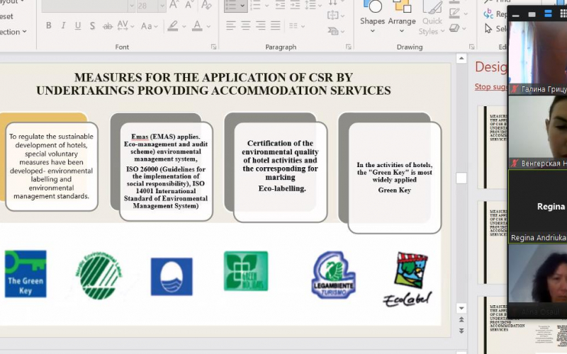Align text right
This screenshot has width=567, height=354.
pos(260,25)
